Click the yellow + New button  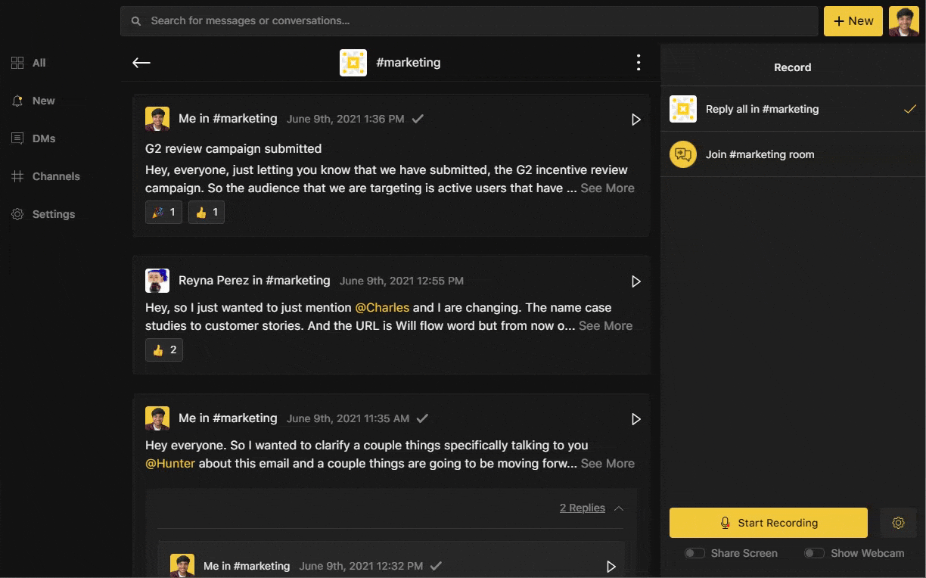click(853, 21)
